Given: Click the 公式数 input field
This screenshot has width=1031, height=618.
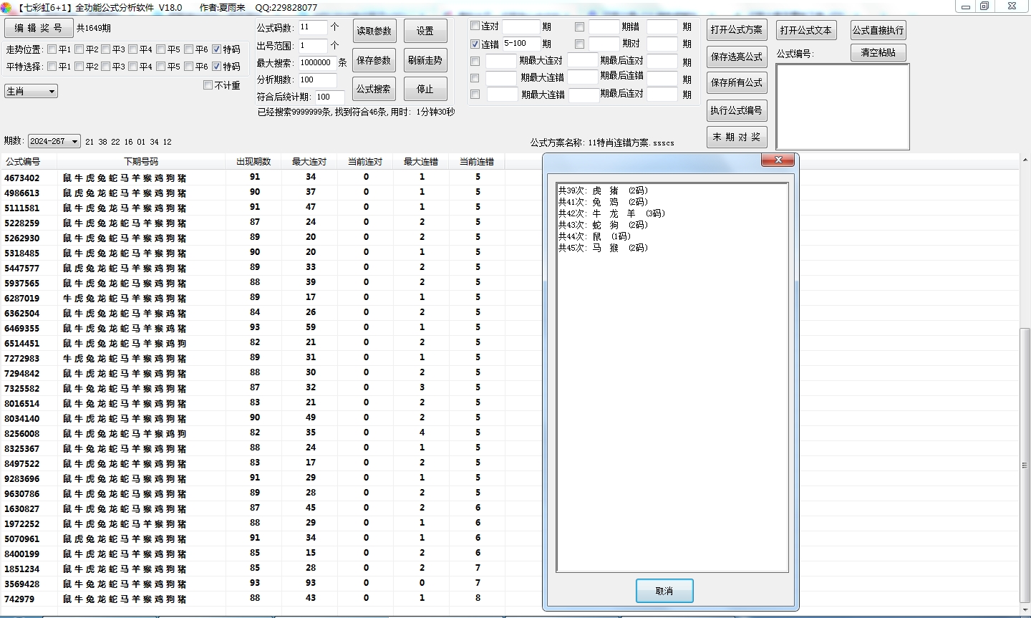Looking at the screenshot, I should click(312, 27).
